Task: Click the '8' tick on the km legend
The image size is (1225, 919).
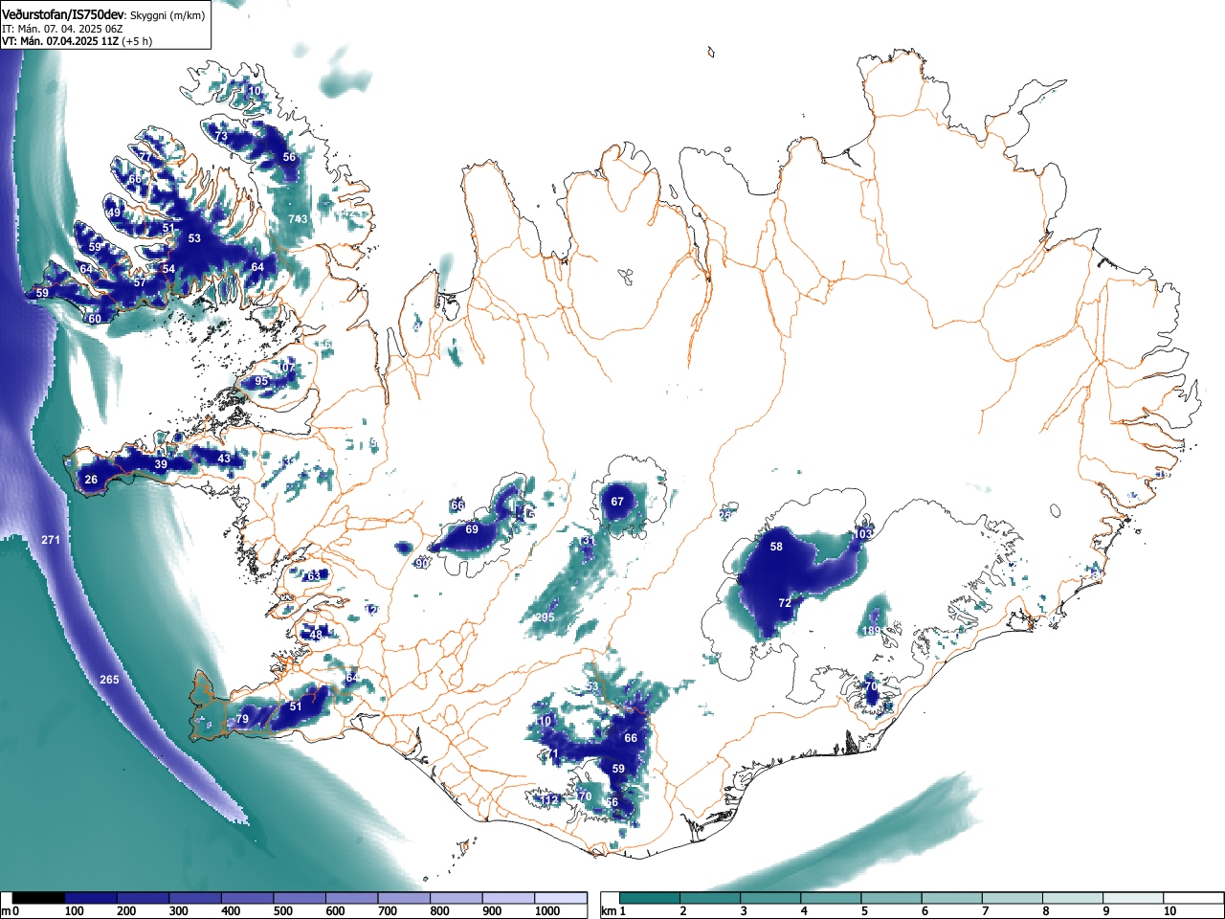Action: point(1045,911)
